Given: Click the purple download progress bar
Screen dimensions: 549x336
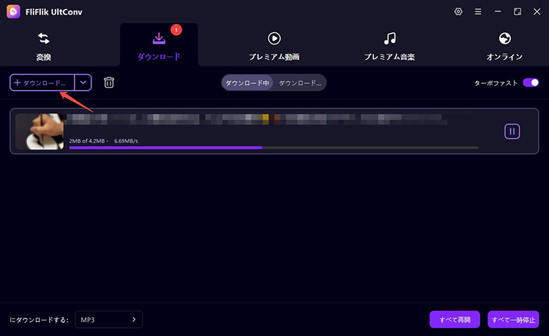Looking at the screenshot, I should pyautogui.click(x=273, y=148).
